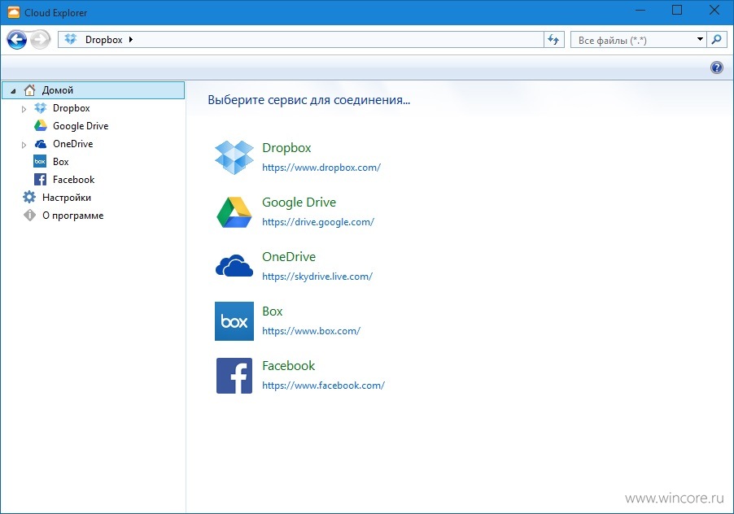Click the info icon beside О программе
This screenshot has height=514, width=734.
click(x=29, y=216)
